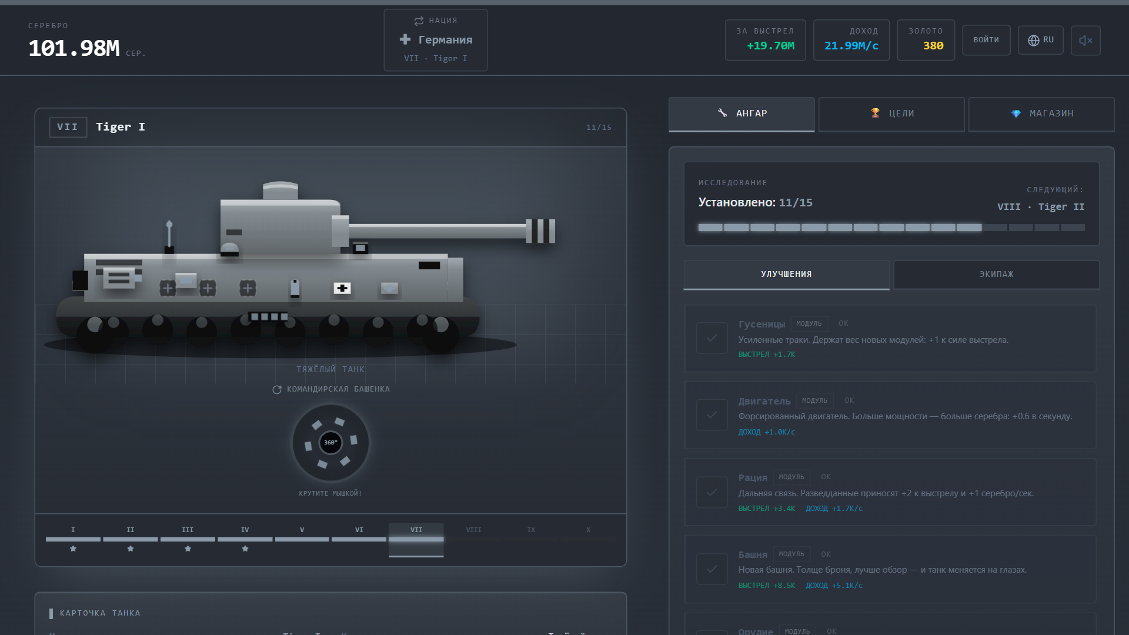Click the swap arrows icon next to НАЦИЯ
The image size is (1129, 635).
point(419,21)
